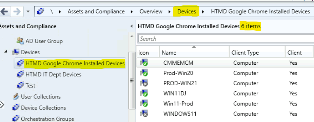The height and width of the screenshot is (122, 314).
Task: Collapse the Devices tree node
Action: 6,52
